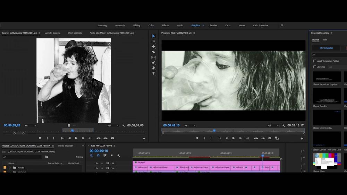Expand the ARTES bin
The image size is (347, 195).
pyautogui.click(x=10, y=168)
